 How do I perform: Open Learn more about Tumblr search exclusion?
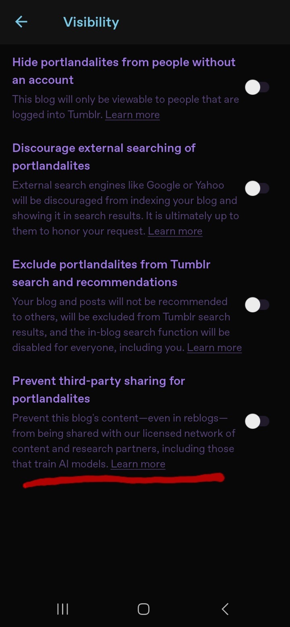(214, 348)
